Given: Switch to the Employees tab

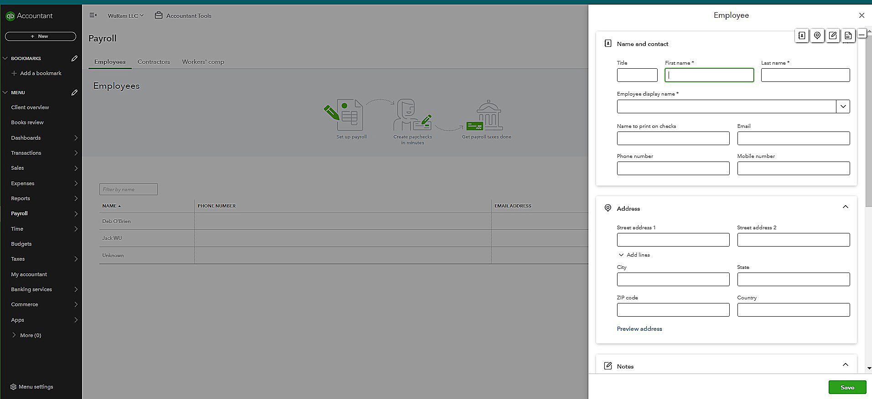Looking at the screenshot, I should point(110,62).
